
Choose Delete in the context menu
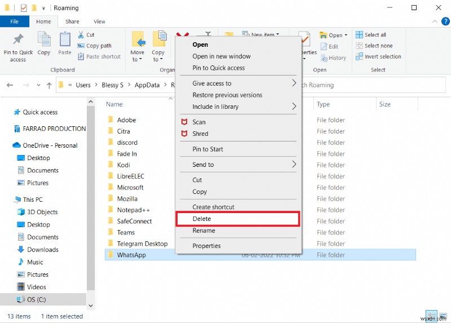pos(238,219)
